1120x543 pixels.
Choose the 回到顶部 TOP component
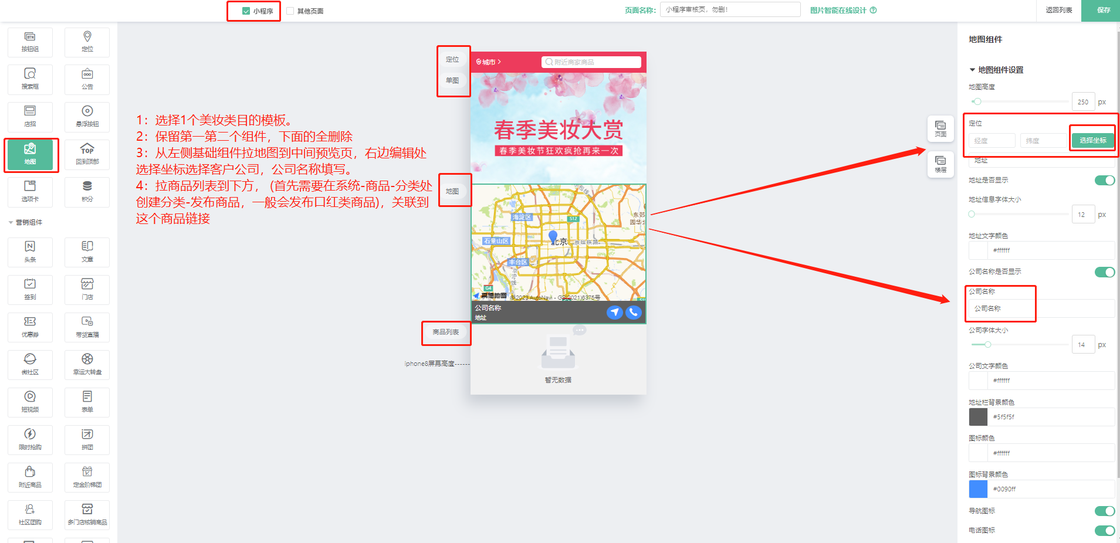coord(87,154)
